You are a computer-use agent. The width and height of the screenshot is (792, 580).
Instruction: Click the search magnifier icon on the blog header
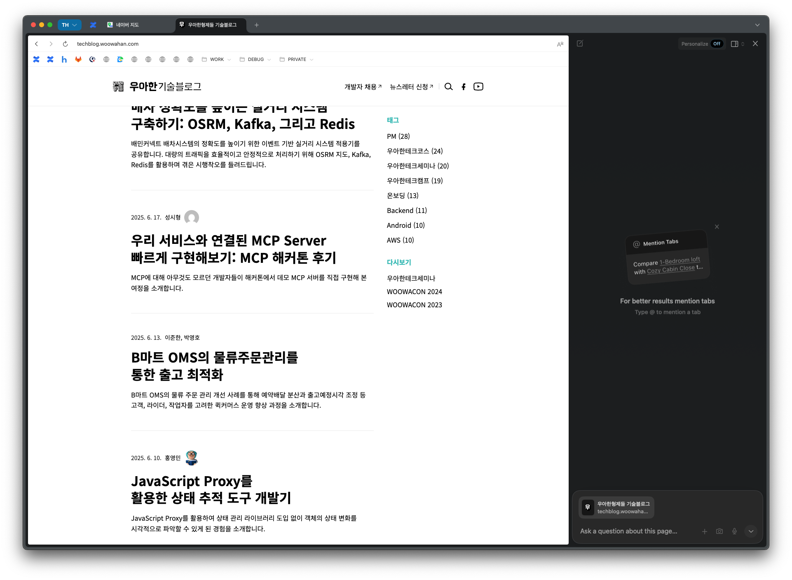point(448,87)
